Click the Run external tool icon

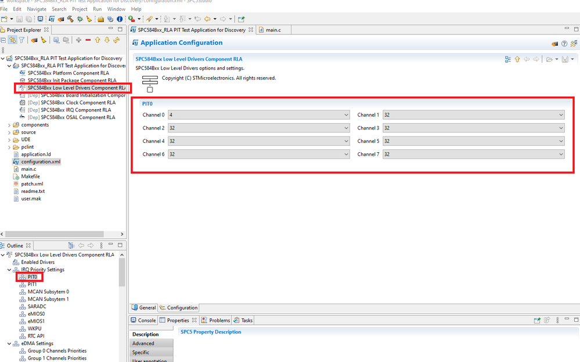pyautogui.click(x=132, y=19)
